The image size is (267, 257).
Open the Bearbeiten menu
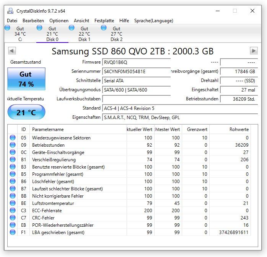(33, 21)
